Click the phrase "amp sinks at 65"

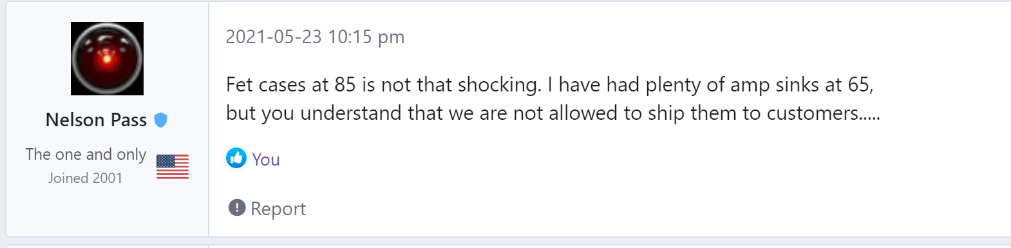[x=807, y=85]
